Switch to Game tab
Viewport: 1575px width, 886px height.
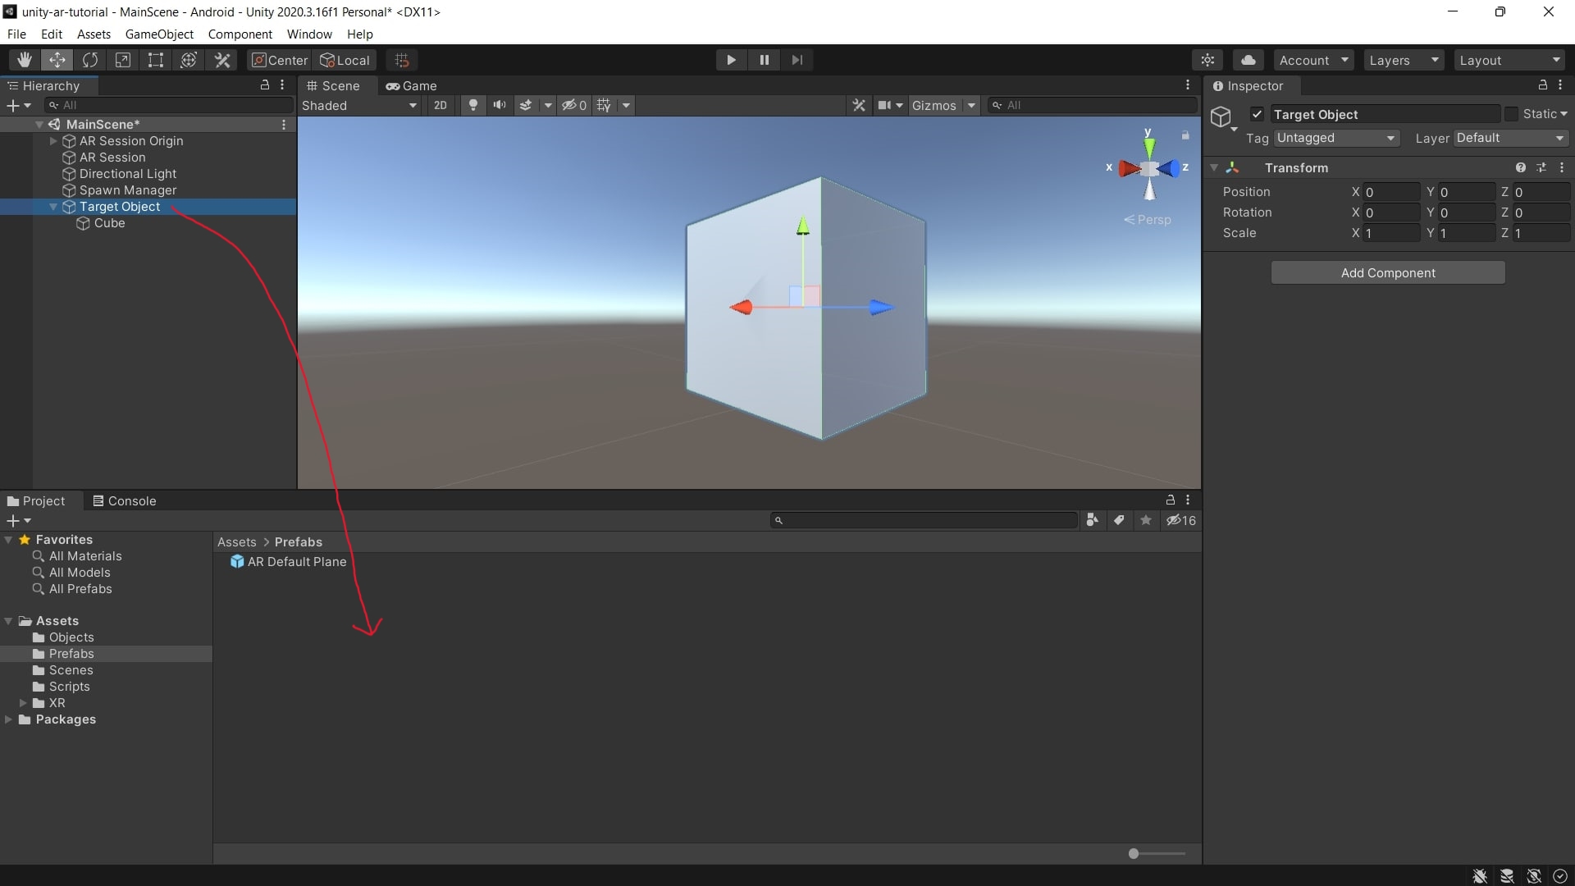coord(412,85)
